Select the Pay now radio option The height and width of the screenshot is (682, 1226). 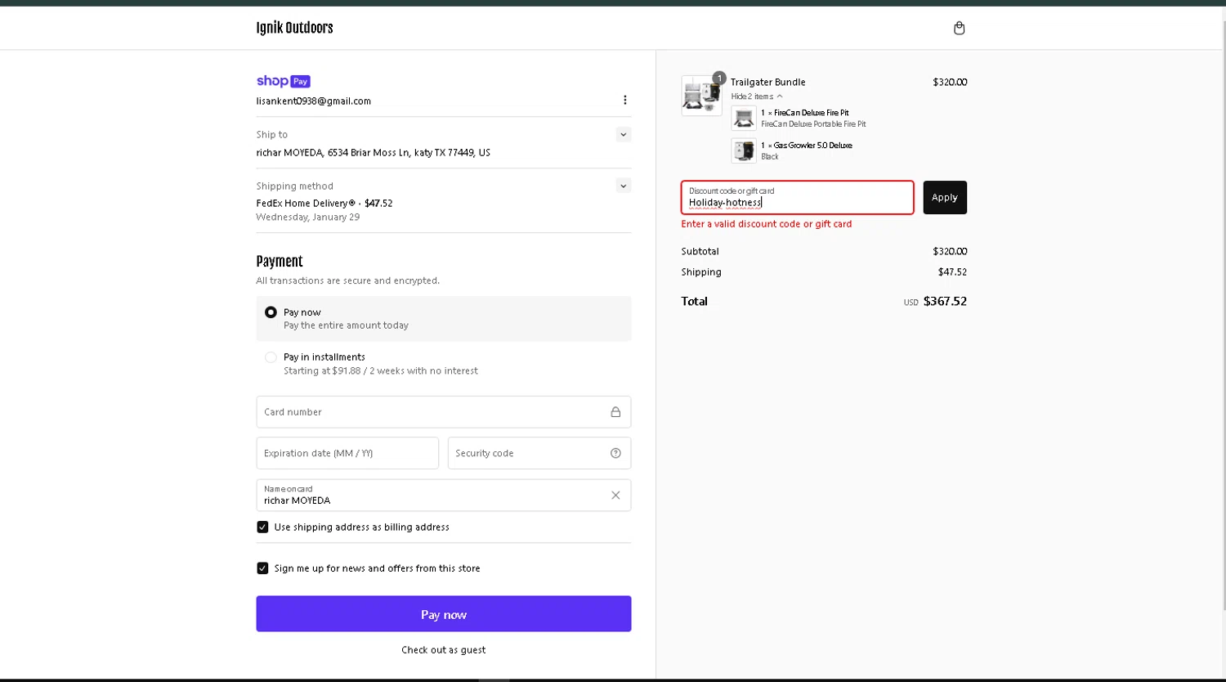(271, 312)
